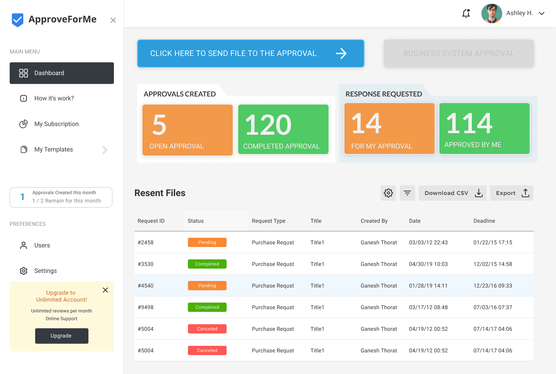Click send file to the approval button
This screenshot has height=374, width=556.
251,54
